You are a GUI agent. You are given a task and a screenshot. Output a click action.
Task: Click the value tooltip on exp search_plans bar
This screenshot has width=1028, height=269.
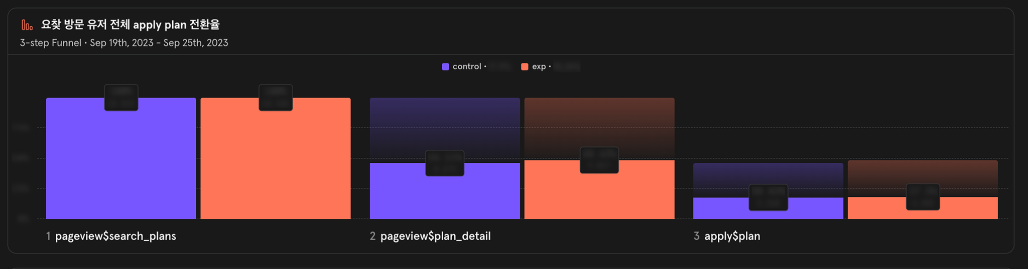tap(276, 98)
